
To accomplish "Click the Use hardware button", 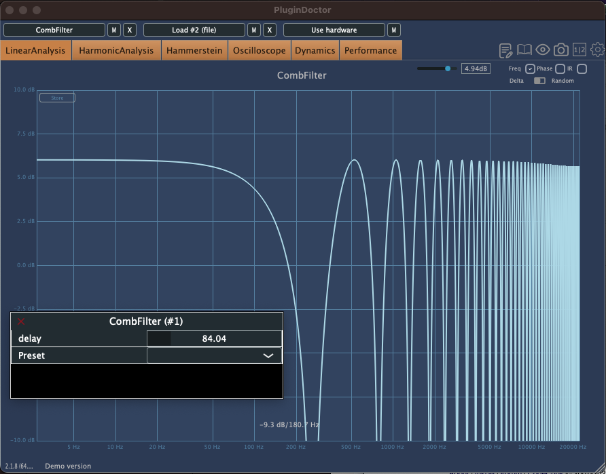I will [334, 30].
